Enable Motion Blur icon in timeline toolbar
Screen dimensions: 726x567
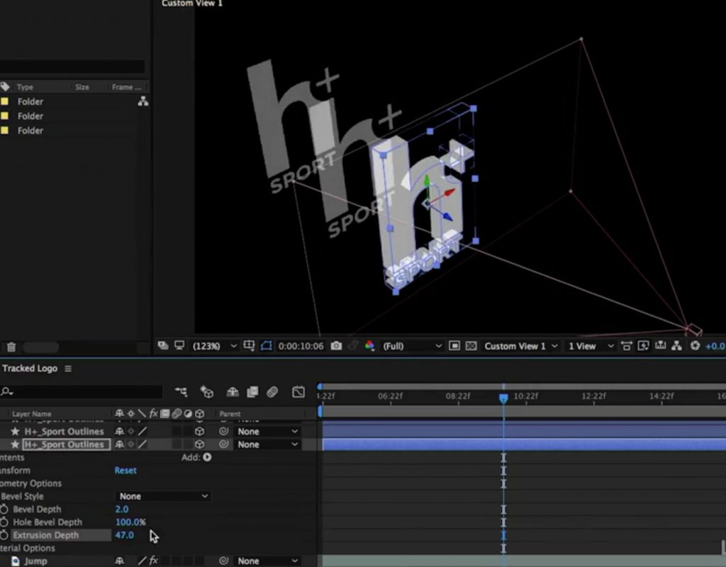click(x=272, y=392)
